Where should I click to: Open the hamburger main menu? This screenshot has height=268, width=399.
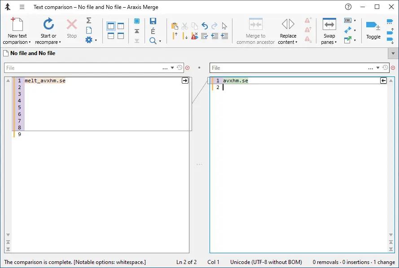click(x=22, y=7)
